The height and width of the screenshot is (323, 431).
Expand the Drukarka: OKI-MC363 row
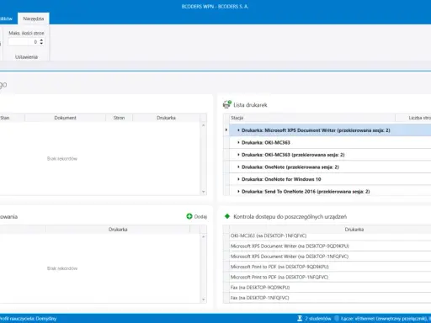pos(238,142)
